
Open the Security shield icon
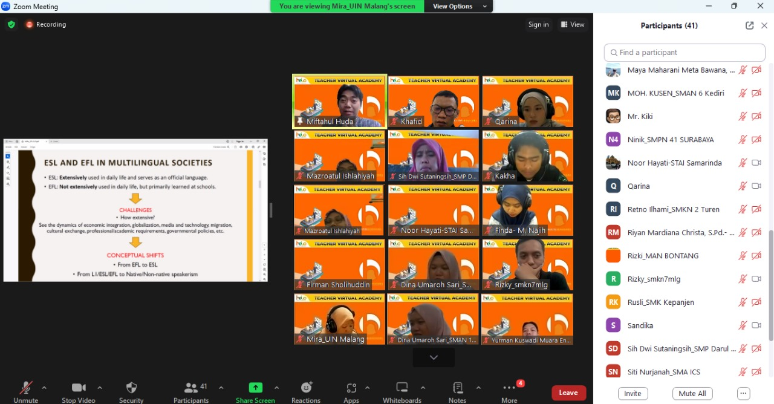tap(131, 388)
